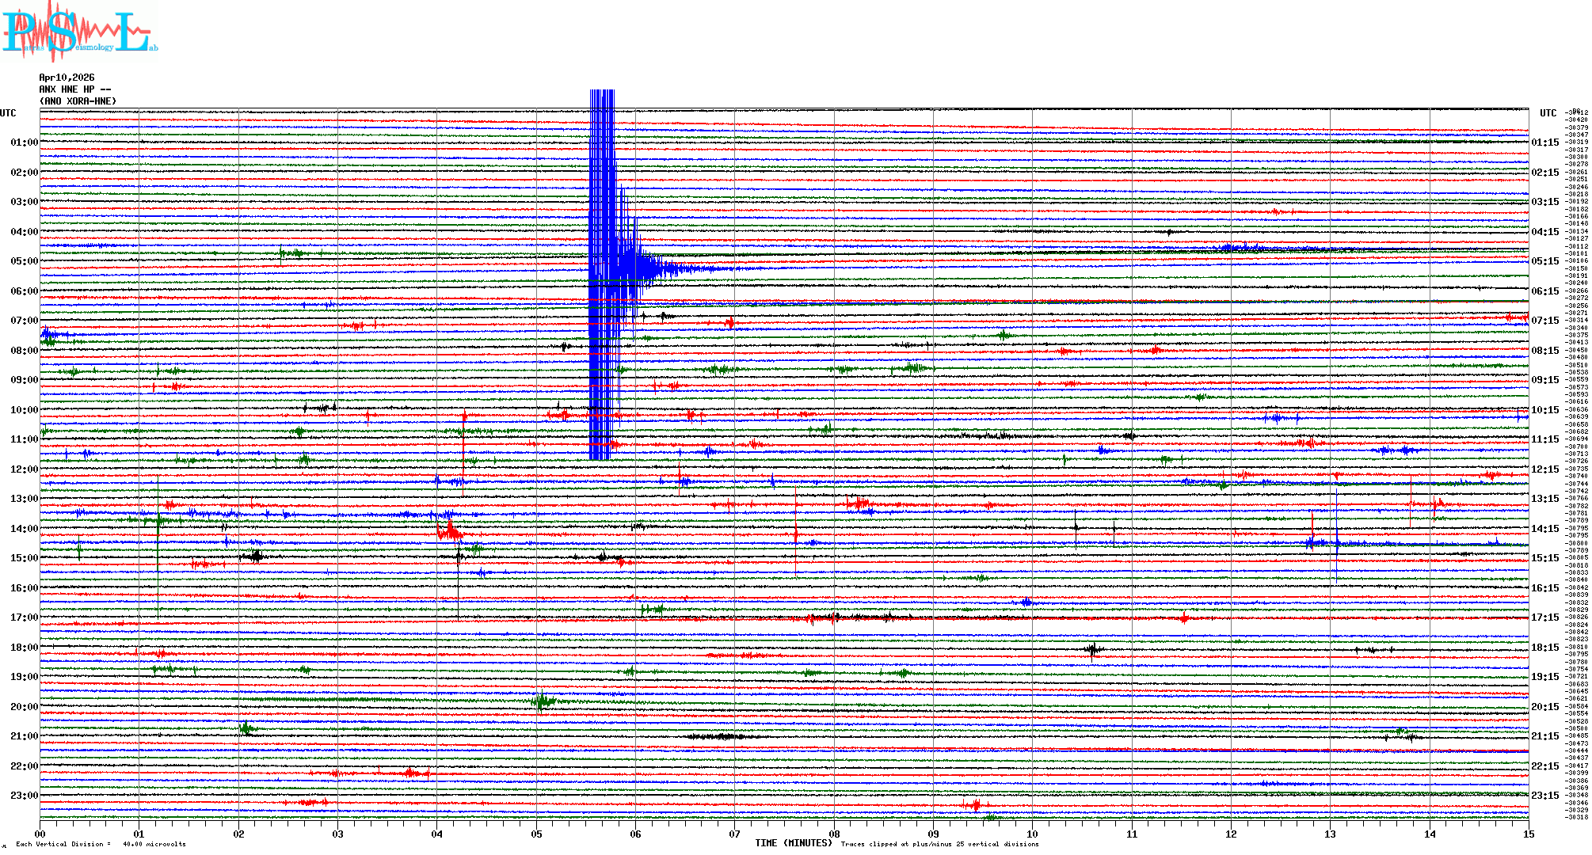1592x855 pixels.
Task: Click the Traces clipped footnote text
Action: (x=939, y=844)
